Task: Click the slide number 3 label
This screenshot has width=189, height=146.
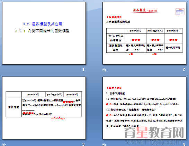Action: tap(83, 144)
